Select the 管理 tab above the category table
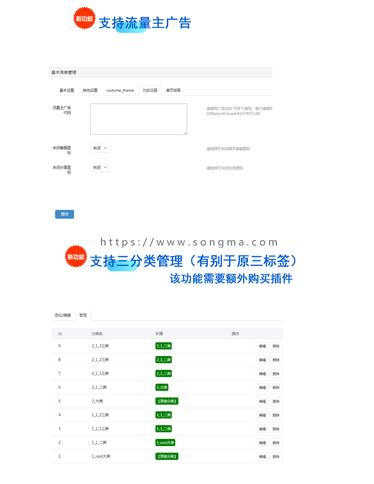Viewport: 374px width, 484px height. (x=83, y=315)
